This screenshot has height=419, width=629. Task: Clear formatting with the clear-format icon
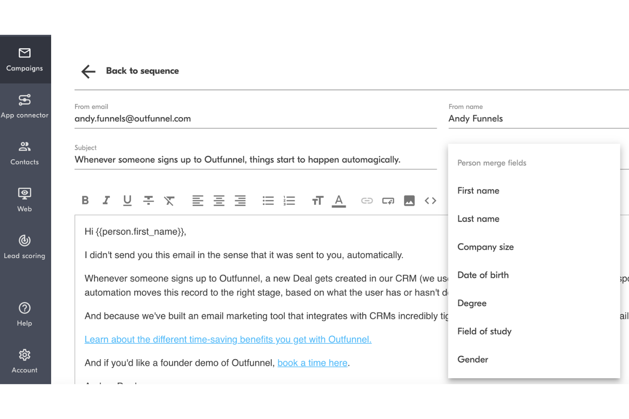(170, 200)
